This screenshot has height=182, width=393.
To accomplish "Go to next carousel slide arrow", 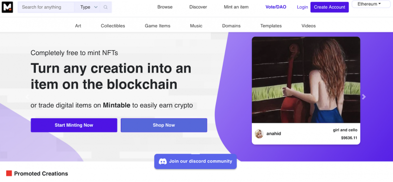I will (x=364, y=97).
